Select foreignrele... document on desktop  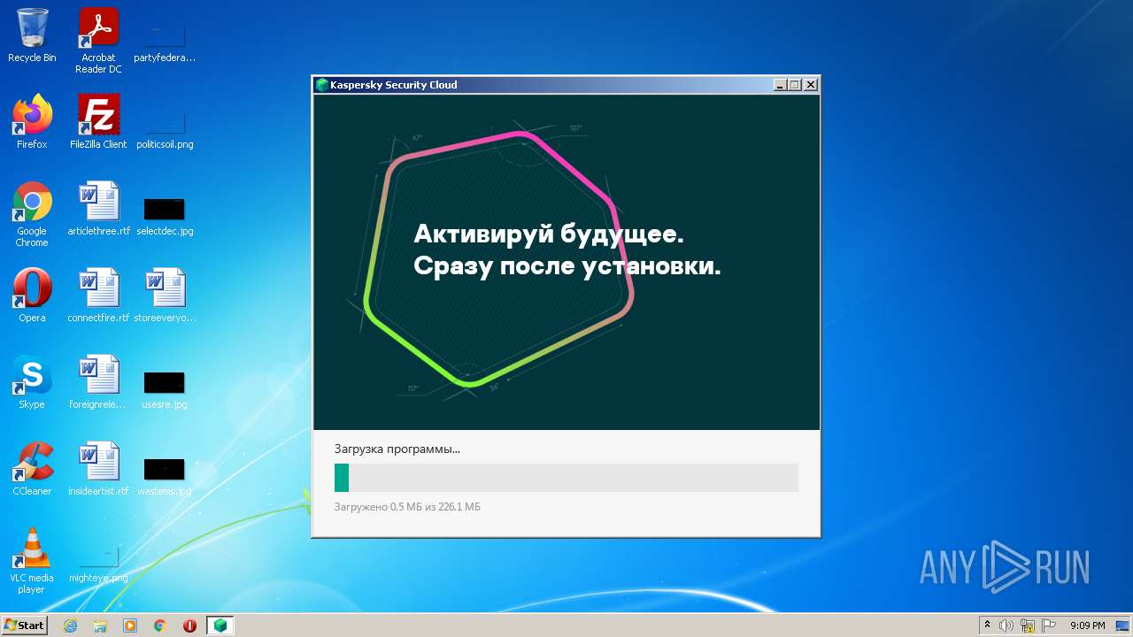[98, 382]
